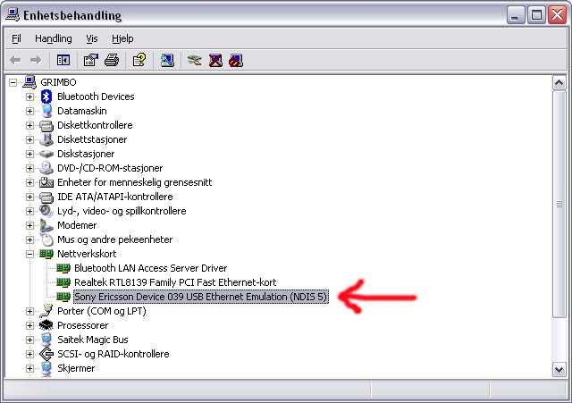Click the Help toolbar icon

pos(139,60)
